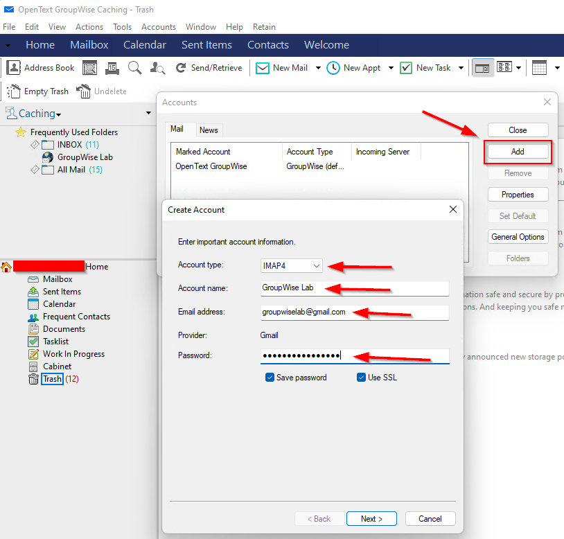The image size is (564, 539).
Task: Click the New Mail envelope icon
Action: click(263, 68)
